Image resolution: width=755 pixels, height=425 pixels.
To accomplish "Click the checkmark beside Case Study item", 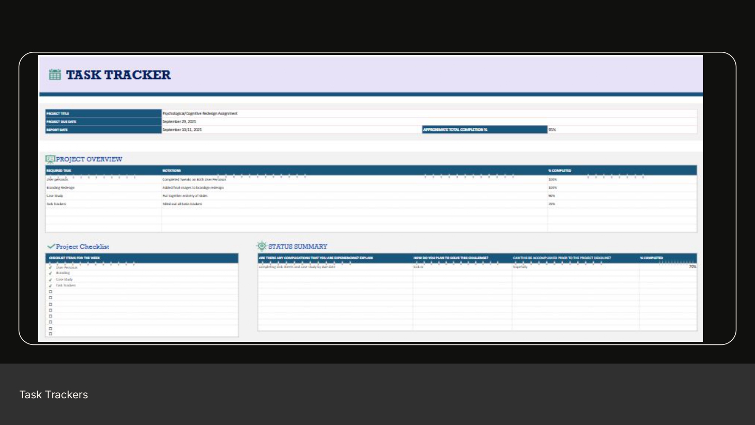I will [x=50, y=279].
